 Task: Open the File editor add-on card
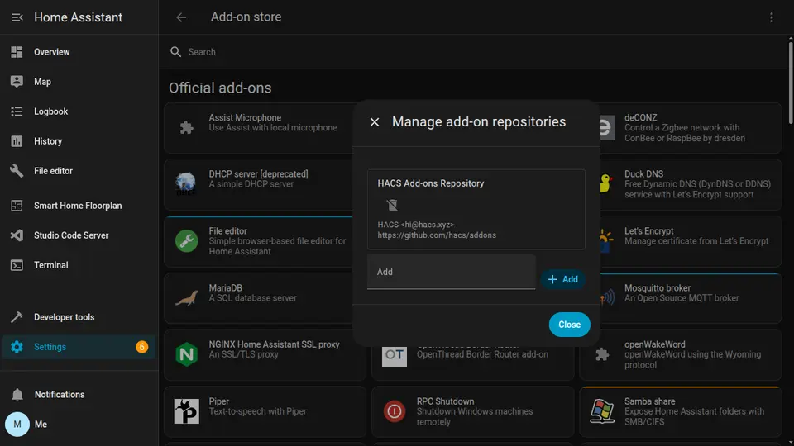point(258,241)
